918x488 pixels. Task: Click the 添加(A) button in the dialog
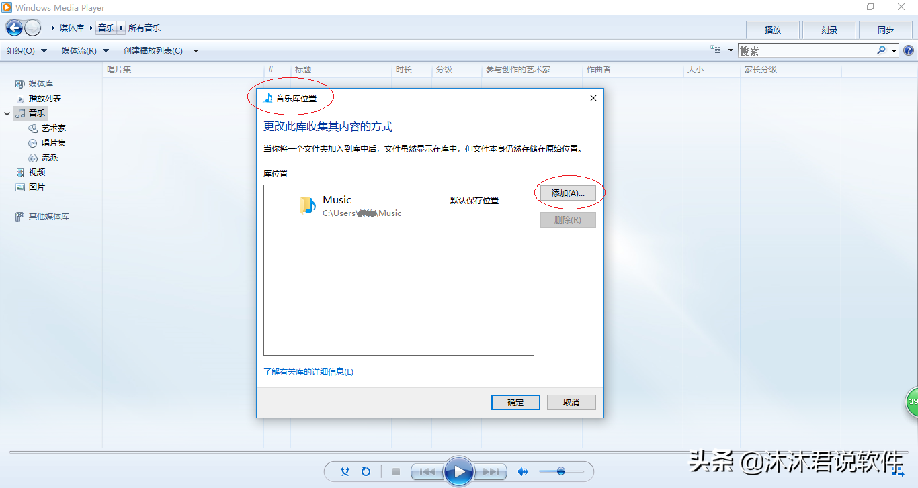coord(568,193)
